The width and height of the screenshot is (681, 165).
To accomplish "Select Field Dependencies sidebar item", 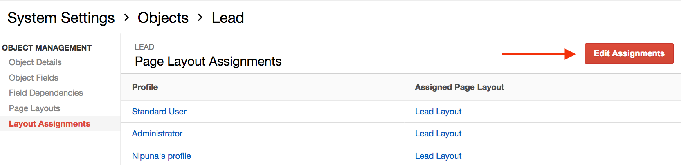I will (x=46, y=93).
